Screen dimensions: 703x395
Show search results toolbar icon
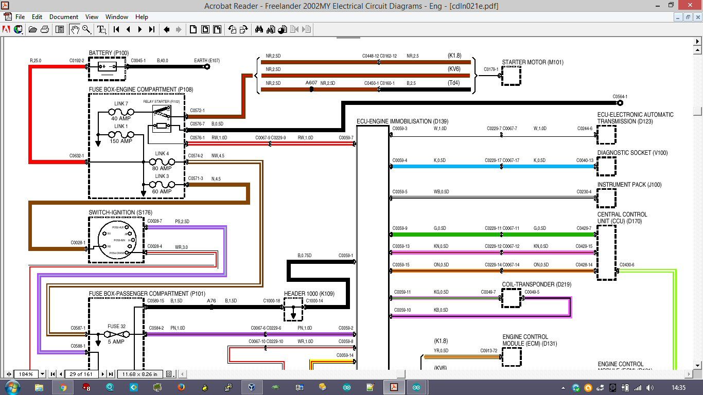283,29
